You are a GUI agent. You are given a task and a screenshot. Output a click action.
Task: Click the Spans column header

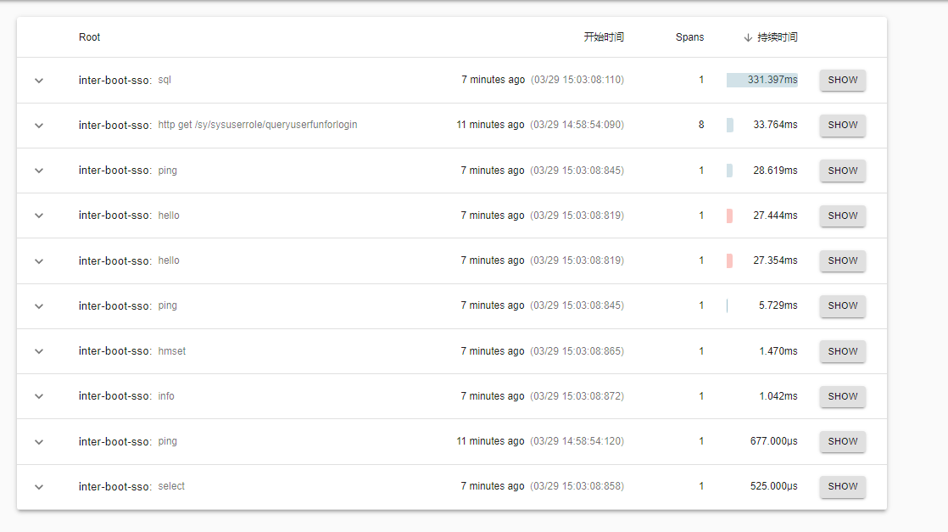pos(689,36)
